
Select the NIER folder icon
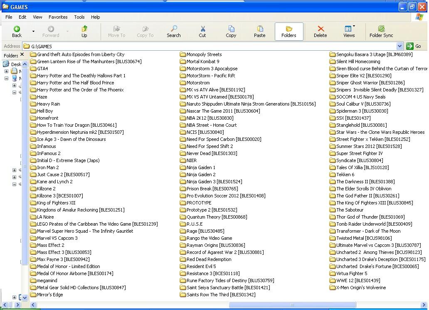click(x=183, y=160)
